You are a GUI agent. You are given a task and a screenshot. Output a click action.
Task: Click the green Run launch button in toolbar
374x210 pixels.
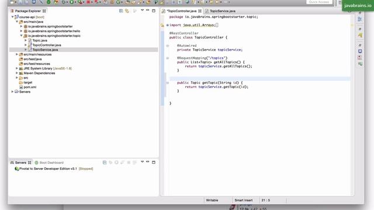point(71,2)
